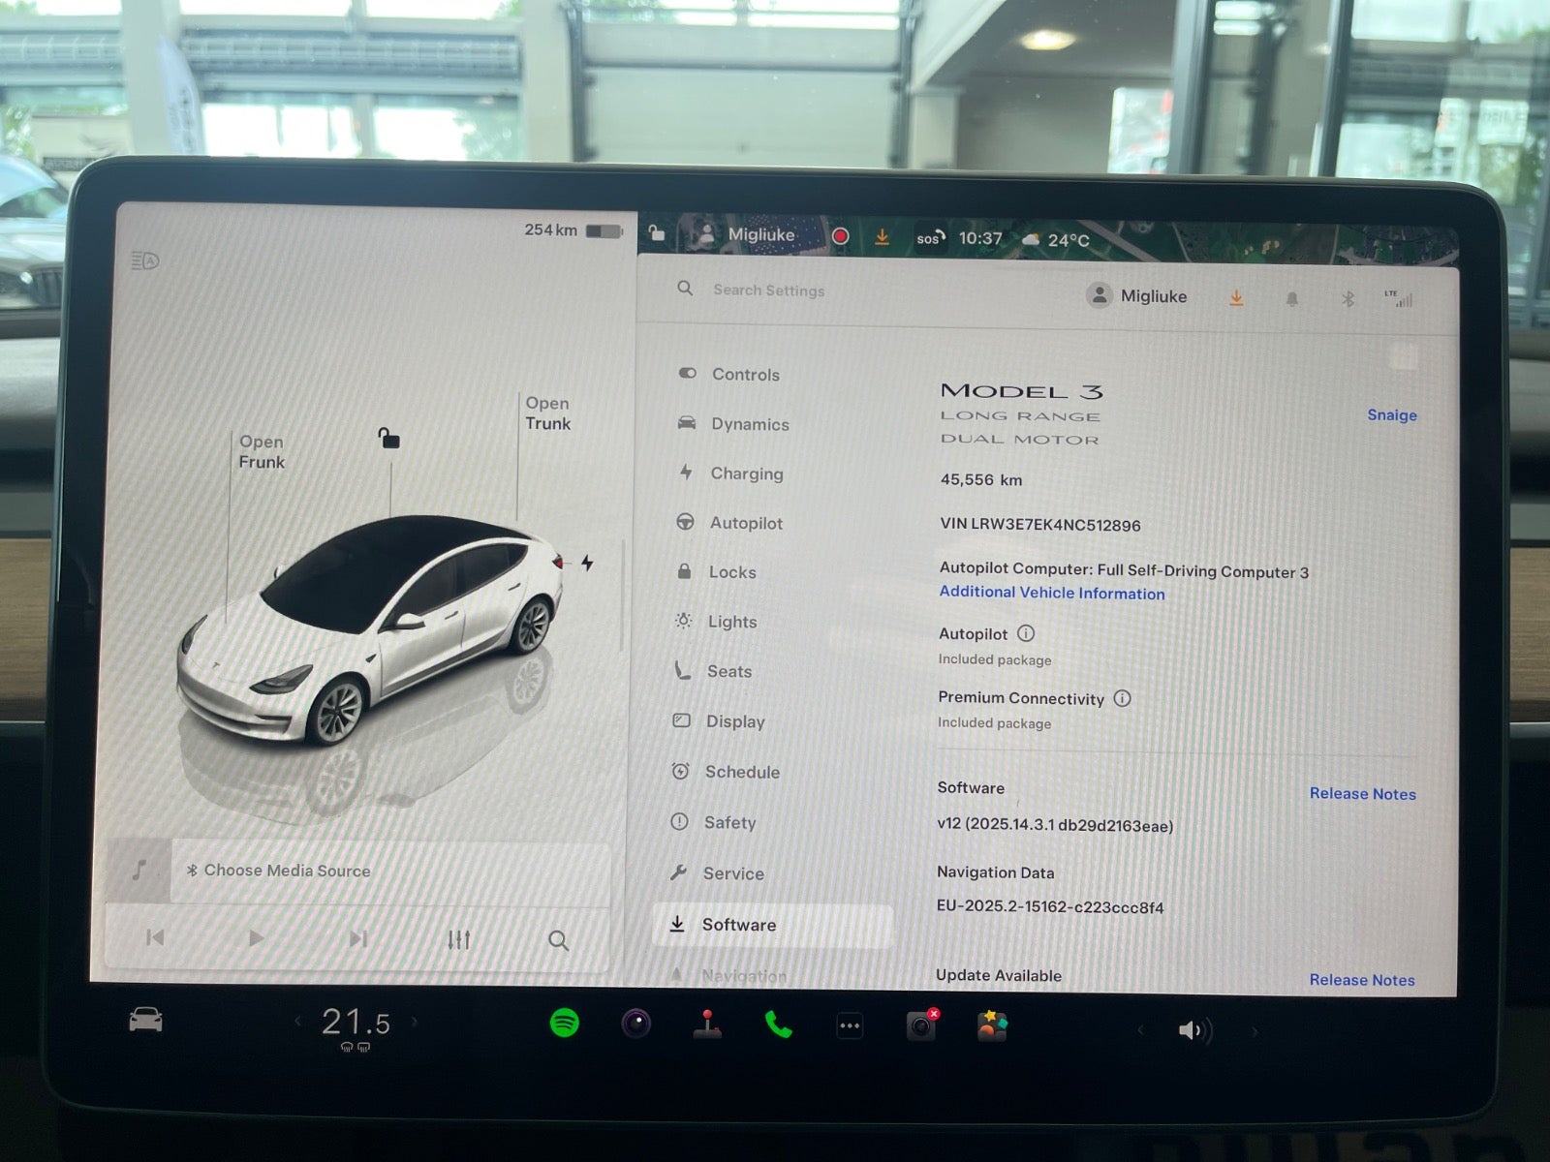Image resolution: width=1550 pixels, height=1162 pixels.
Task: Toggle the auto headlight indicator icon
Action: (x=144, y=260)
